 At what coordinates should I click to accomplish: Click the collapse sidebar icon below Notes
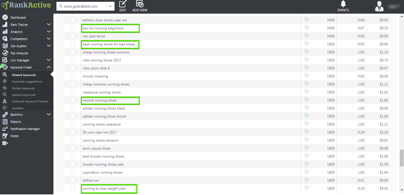(5, 143)
